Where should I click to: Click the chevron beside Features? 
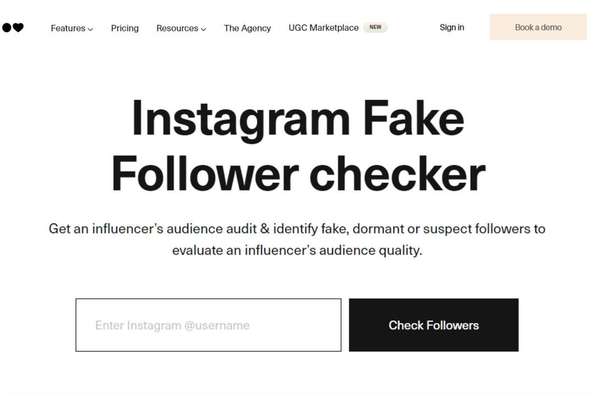click(90, 29)
